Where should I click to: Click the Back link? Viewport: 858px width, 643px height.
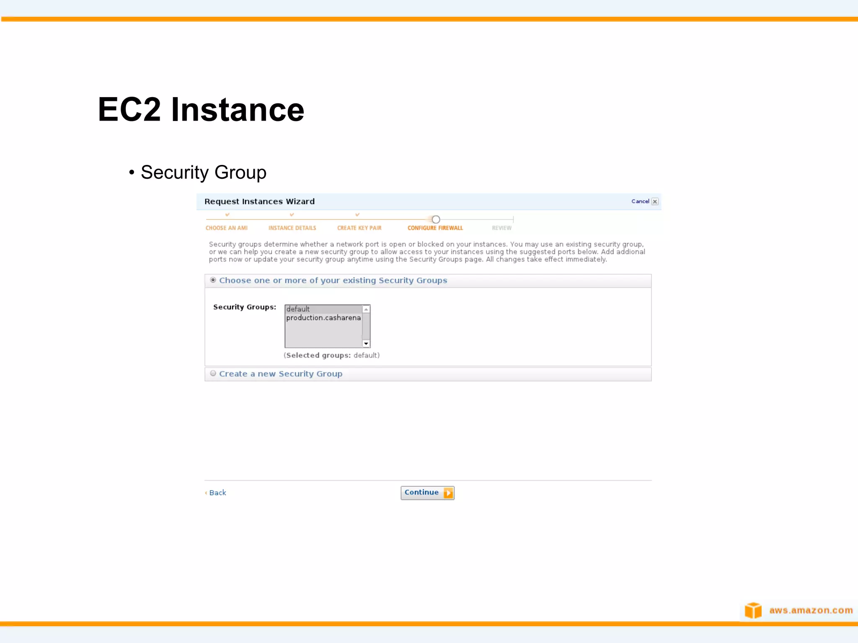pyautogui.click(x=217, y=493)
